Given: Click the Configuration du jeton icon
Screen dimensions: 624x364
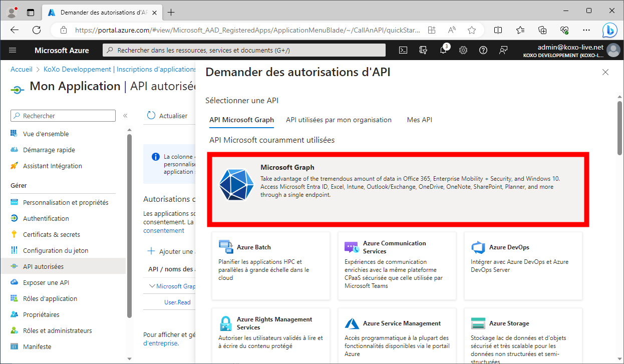Looking at the screenshot, I should [x=14, y=250].
